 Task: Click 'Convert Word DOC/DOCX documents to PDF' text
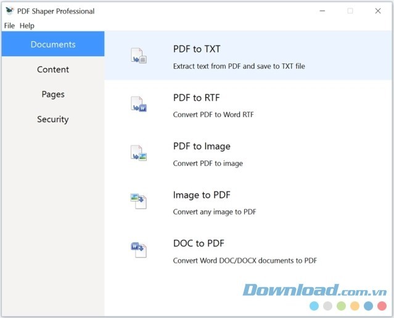(245, 261)
